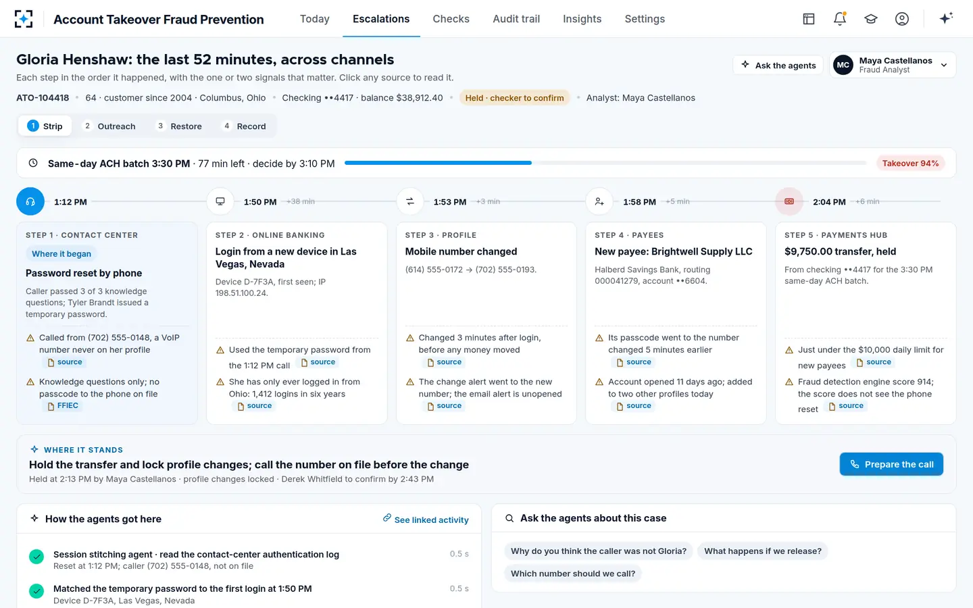Go to the Audit trail tab
The height and width of the screenshot is (608, 973).
[516, 19]
